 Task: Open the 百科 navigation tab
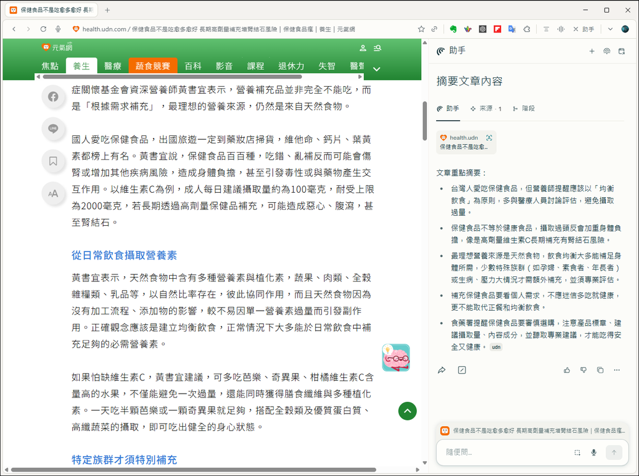click(193, 66)
